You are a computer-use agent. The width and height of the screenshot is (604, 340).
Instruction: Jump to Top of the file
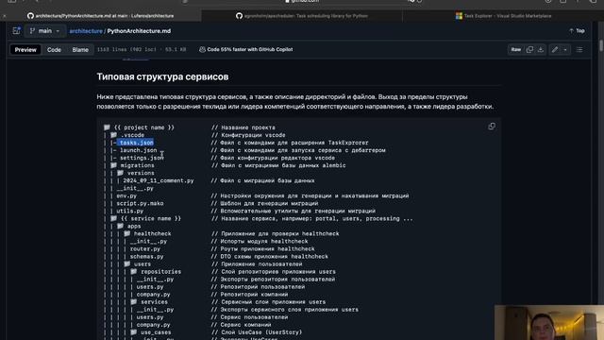tap(577, 31)
